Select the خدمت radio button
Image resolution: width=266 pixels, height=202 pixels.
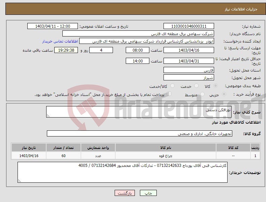tap(196, 86)
